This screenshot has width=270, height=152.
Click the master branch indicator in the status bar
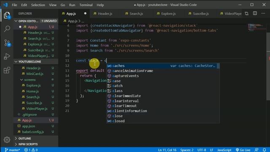coord(12,150)
